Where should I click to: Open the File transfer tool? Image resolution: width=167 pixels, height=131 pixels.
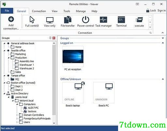tap(68, 20)
